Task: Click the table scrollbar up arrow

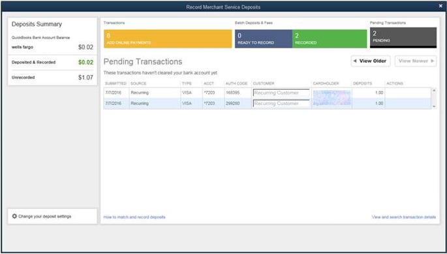Action: (x=434, y=91)
